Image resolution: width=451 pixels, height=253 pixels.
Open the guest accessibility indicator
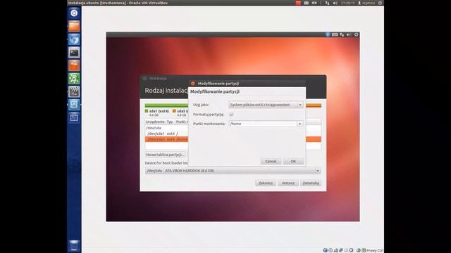(x=328, y=34)
